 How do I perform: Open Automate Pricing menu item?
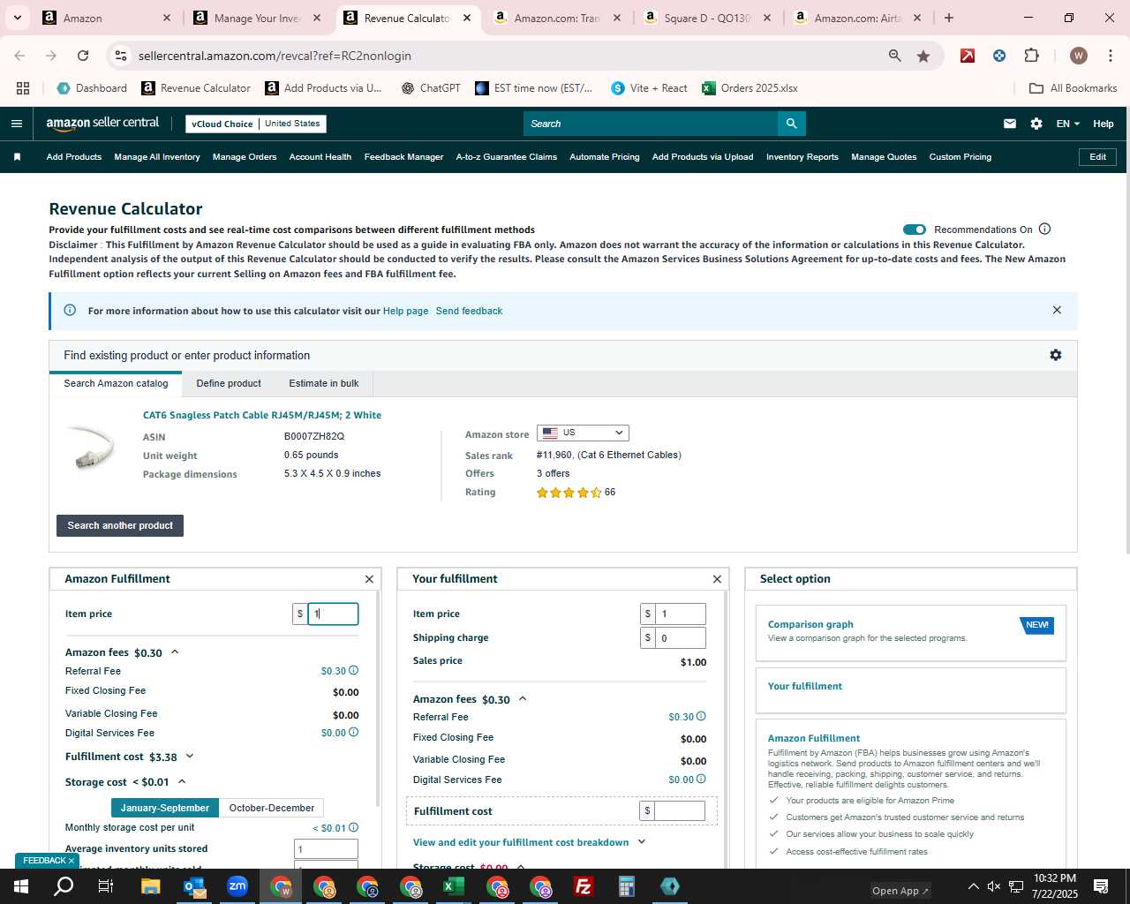(605, 157)
